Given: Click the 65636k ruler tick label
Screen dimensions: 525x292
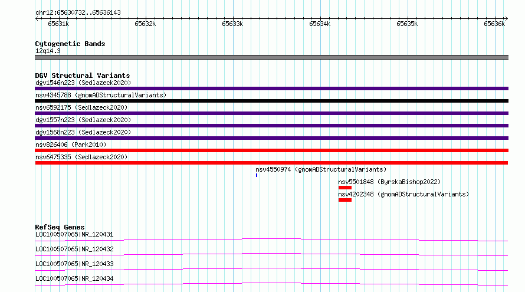Looking at the screenshot, I should coord(494,24).
